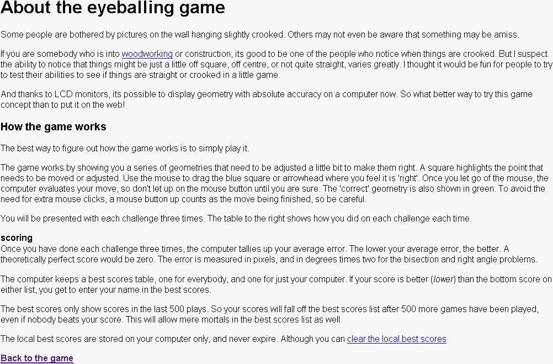Image resolution: width=553 pixels, height=364 pixels.
Task: Click paragraph starting "Some people are bothered"
Action: [259, 34]
